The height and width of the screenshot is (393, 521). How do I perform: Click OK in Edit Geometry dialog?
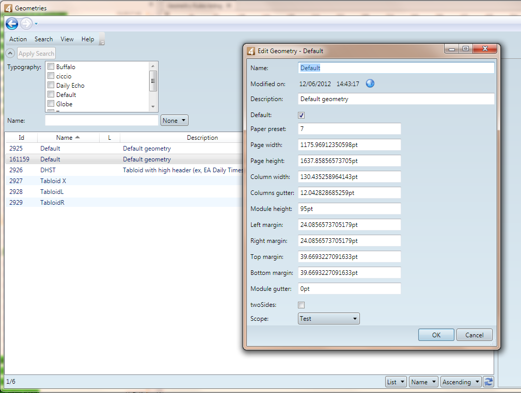[436, 335]
